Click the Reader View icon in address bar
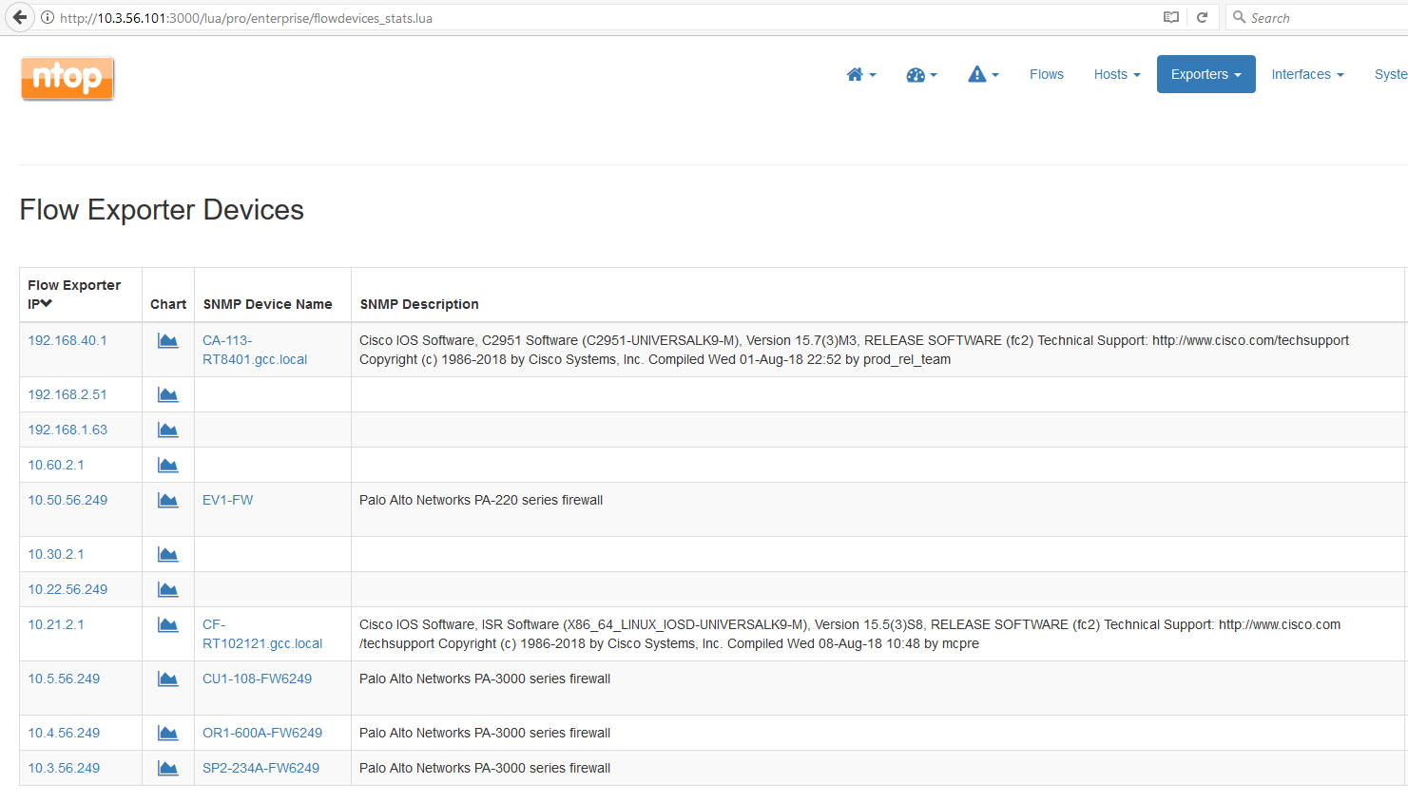Image resolution: width=1408 pixels, height=803 pixels. (x=1170, y=17)
